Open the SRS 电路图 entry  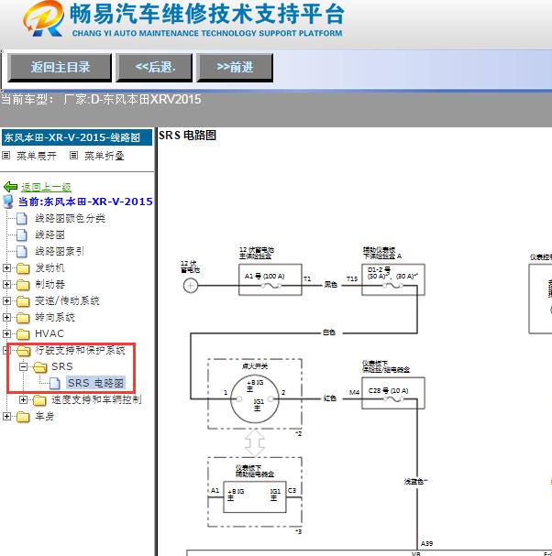96,383
